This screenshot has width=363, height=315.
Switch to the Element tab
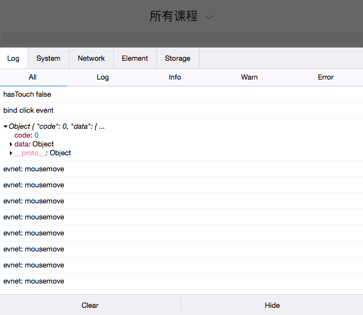pyautogui.click(x=135, y=59)
